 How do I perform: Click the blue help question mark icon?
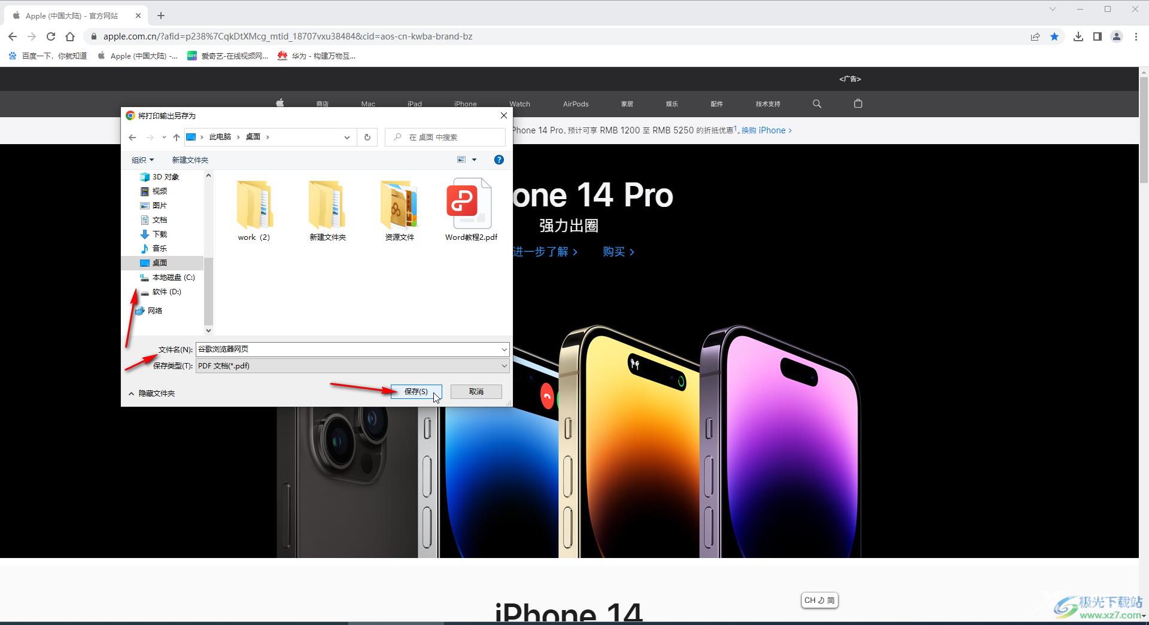coord(498,160)
